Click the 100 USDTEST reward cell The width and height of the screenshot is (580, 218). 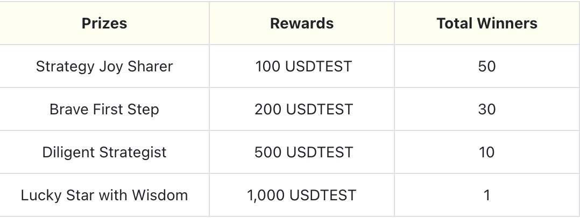[x=303, y=67]
